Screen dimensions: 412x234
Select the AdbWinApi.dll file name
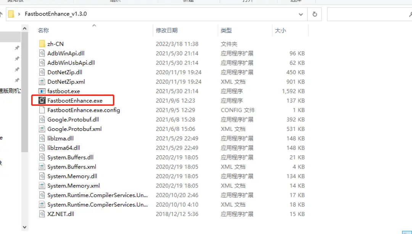point(66,53)
